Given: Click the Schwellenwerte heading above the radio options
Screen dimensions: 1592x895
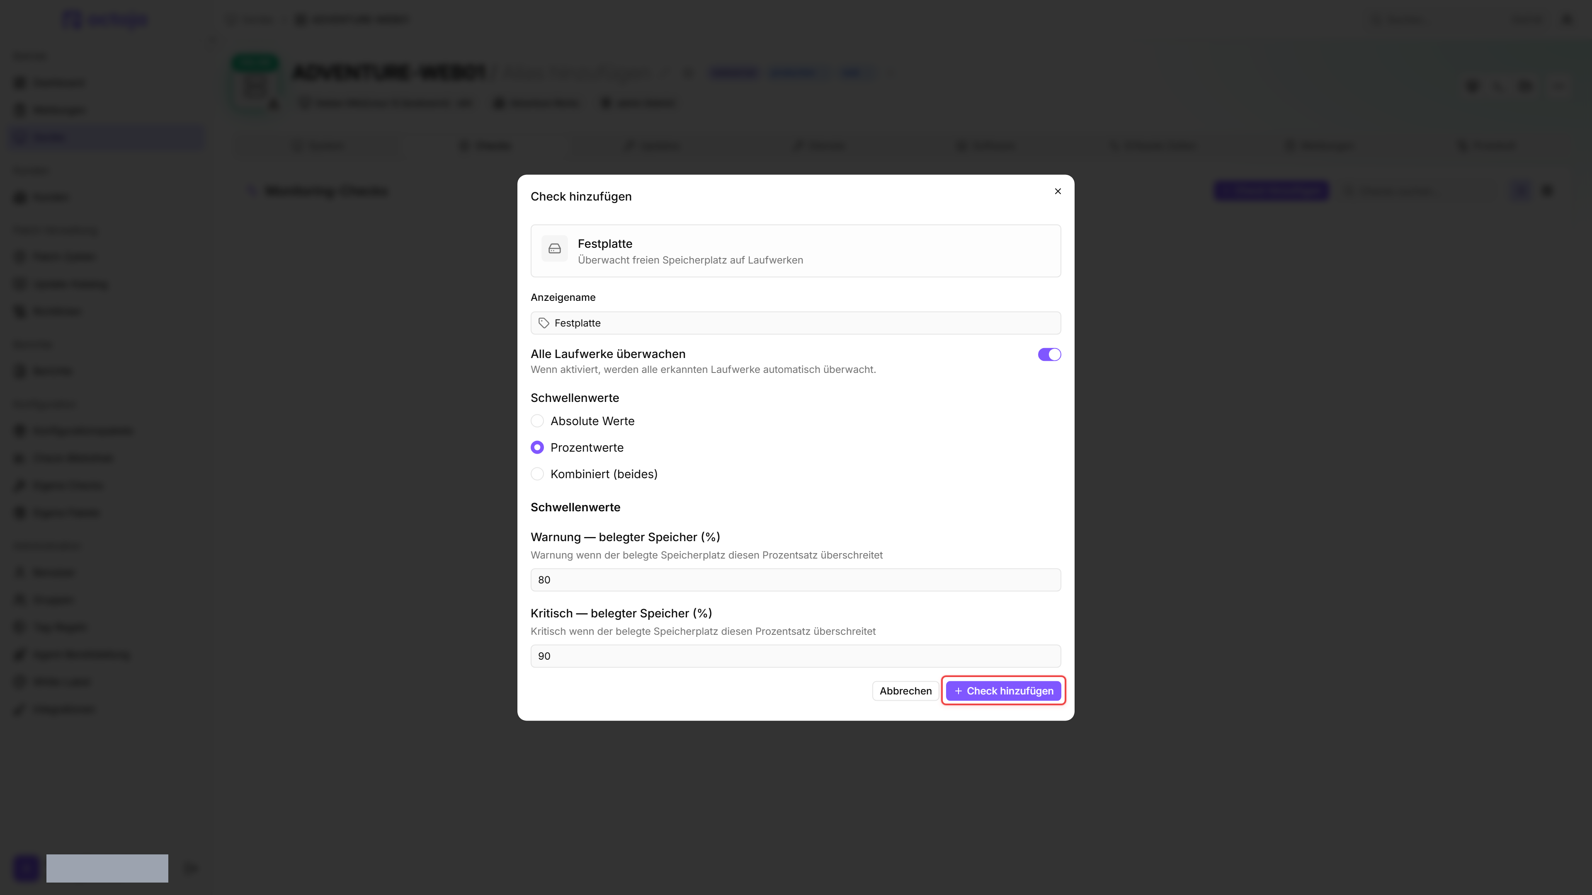Looking at the screenshot, I should click(x=574, y=398).
